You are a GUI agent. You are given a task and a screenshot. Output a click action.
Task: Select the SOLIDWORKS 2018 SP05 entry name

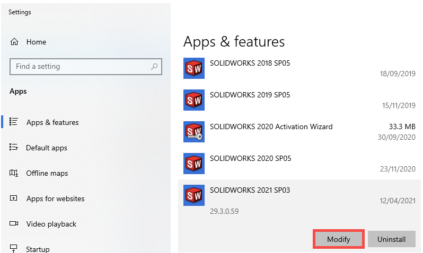(x=250, y=63)
